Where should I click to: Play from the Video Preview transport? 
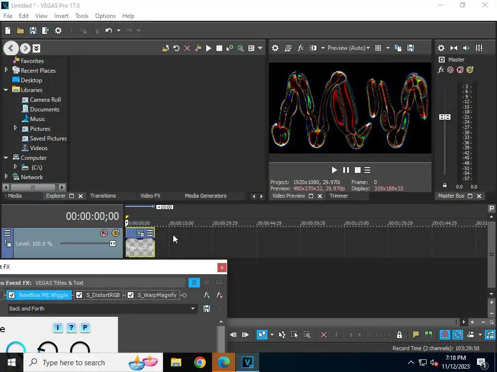coord(334,170)
